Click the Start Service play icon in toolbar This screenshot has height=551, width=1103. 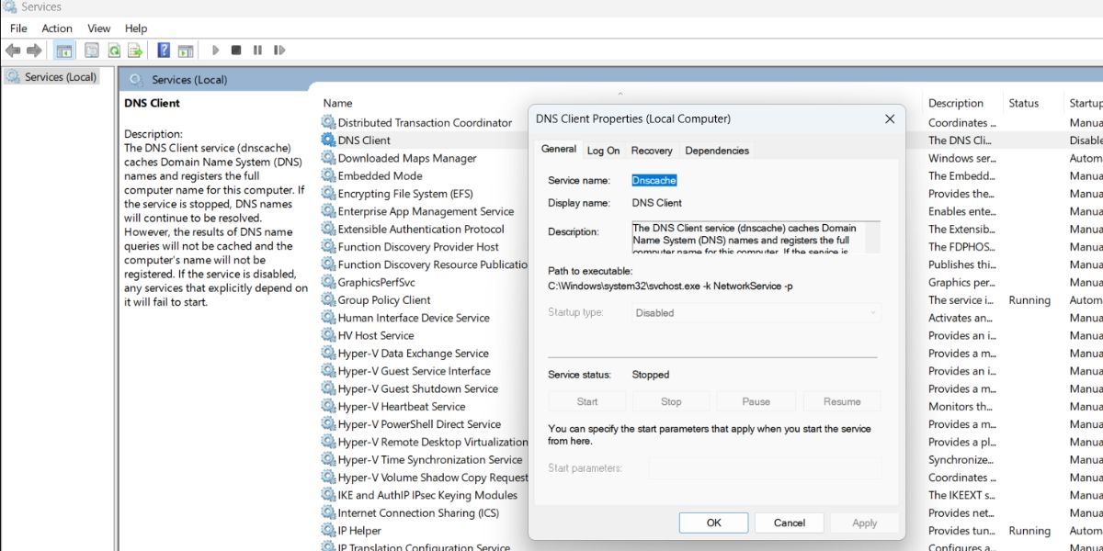click(216, 51)
